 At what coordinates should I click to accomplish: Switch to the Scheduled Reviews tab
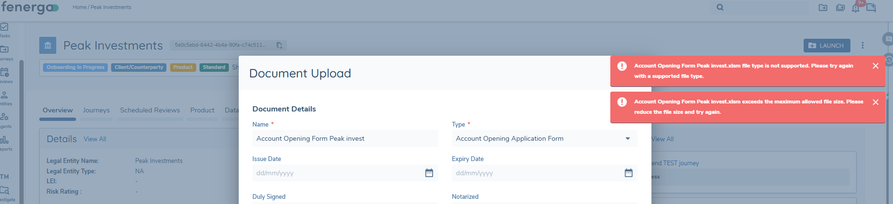150,110
